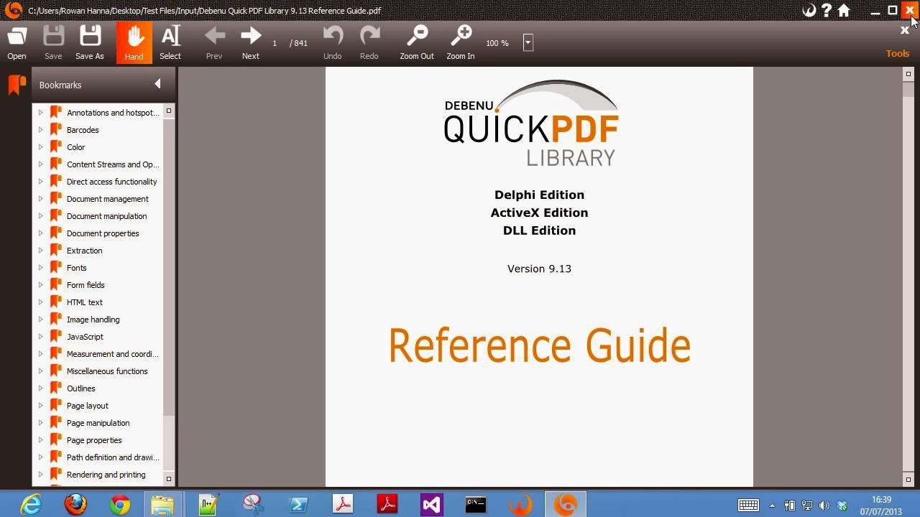
Task: Open the command prompt taskbar icon
Action: 476,504
